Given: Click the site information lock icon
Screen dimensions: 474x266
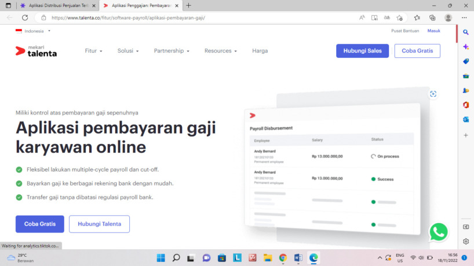Looking at the screenshot, I should 43,18.
